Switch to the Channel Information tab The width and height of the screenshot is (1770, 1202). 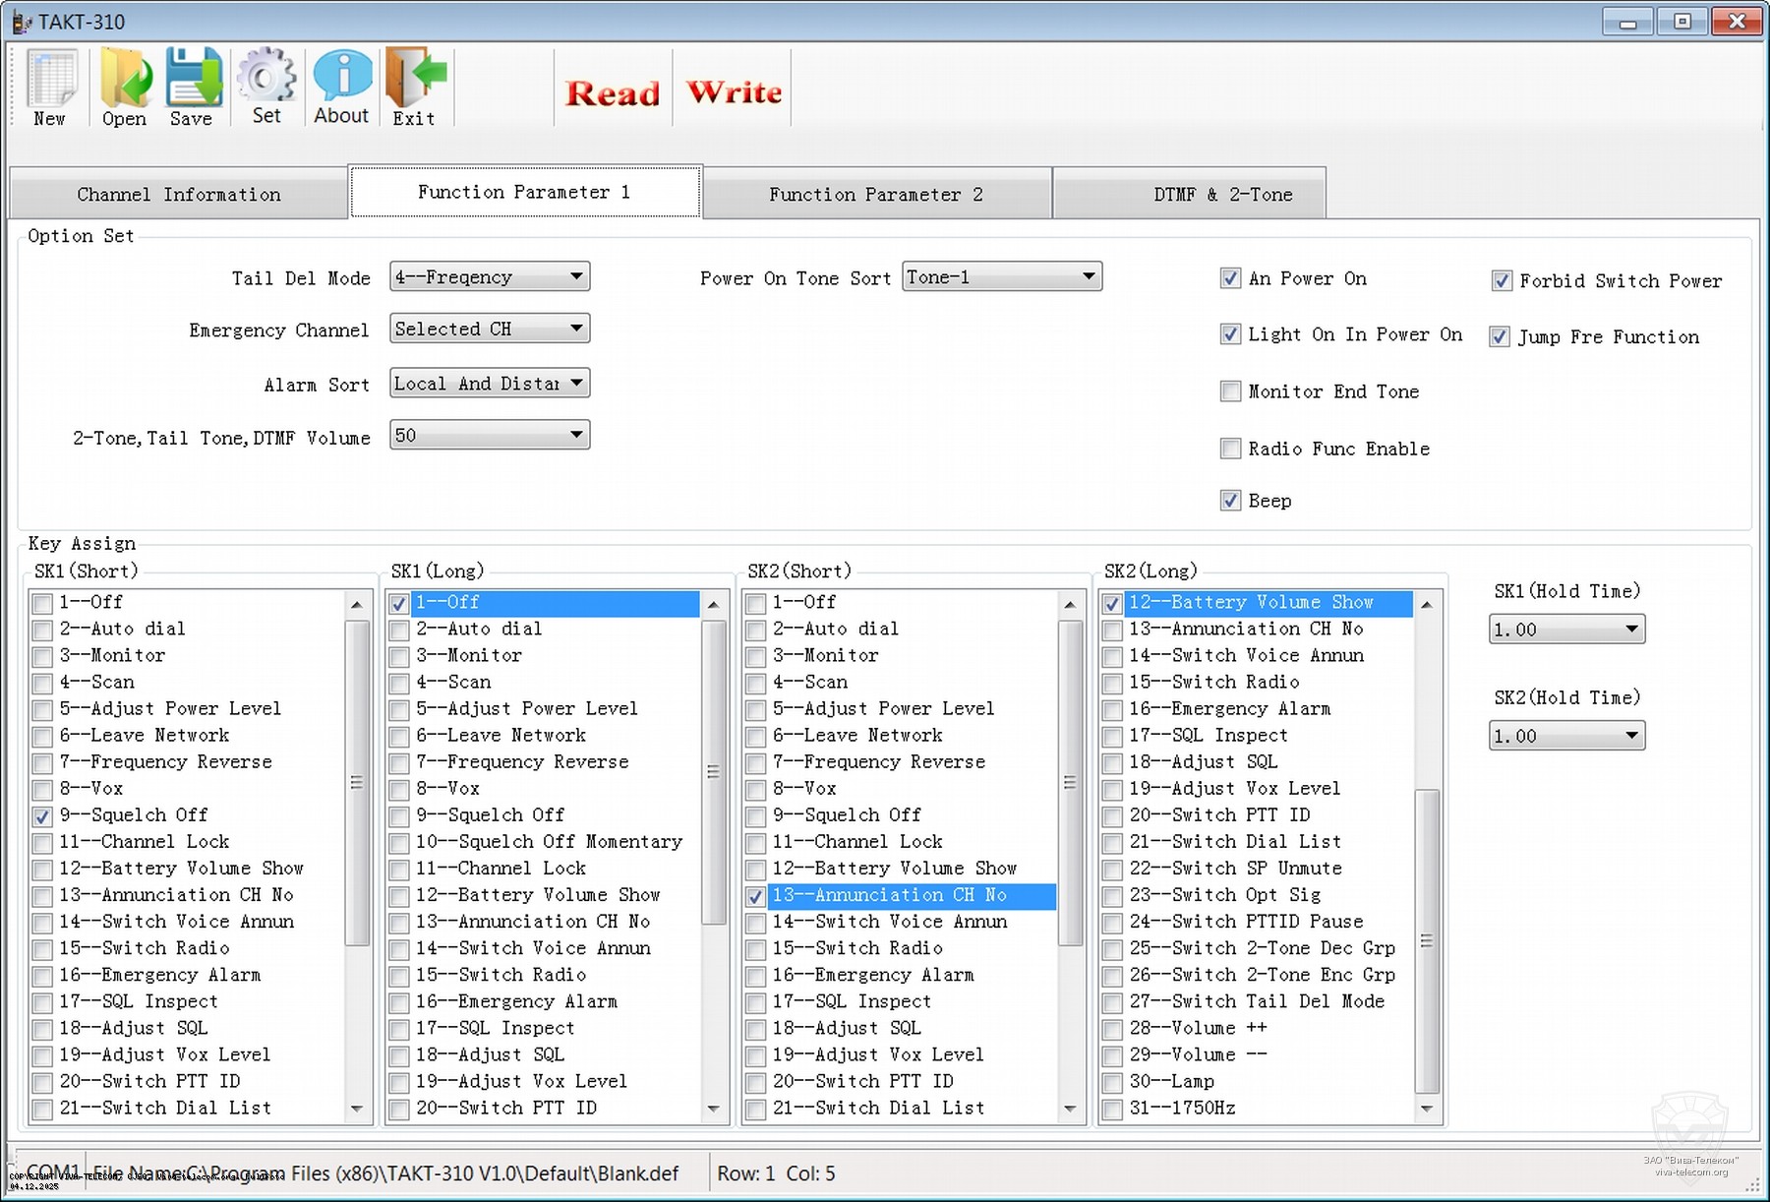[x=179, y=195]
